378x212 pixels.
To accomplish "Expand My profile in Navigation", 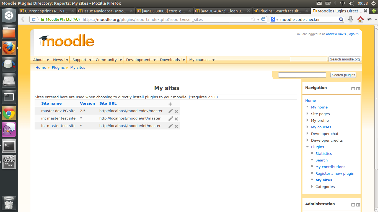I will 307,120.
